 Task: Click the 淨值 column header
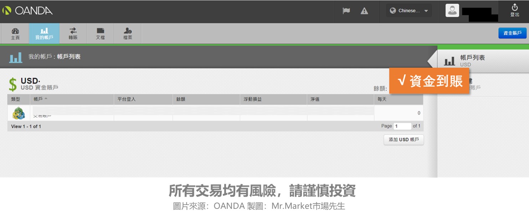[x=340, y=99]
